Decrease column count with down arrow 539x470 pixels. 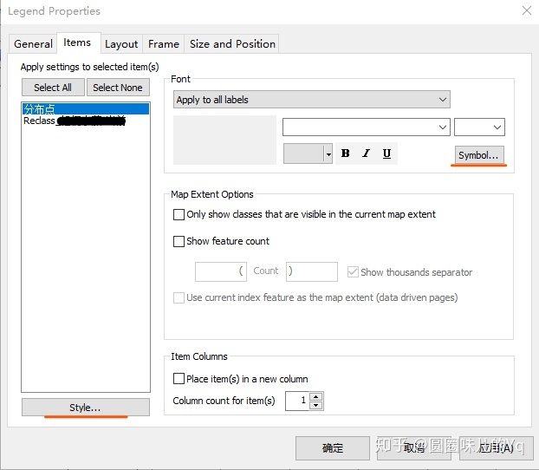(316, 405)
